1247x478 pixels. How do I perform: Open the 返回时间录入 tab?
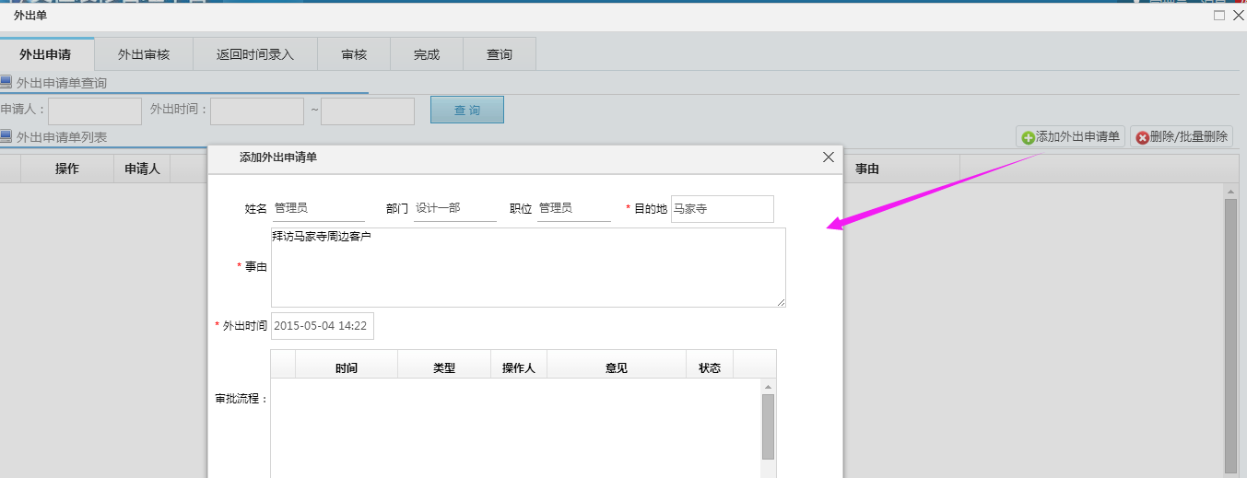pyautogui.click(x=255, y=54)
